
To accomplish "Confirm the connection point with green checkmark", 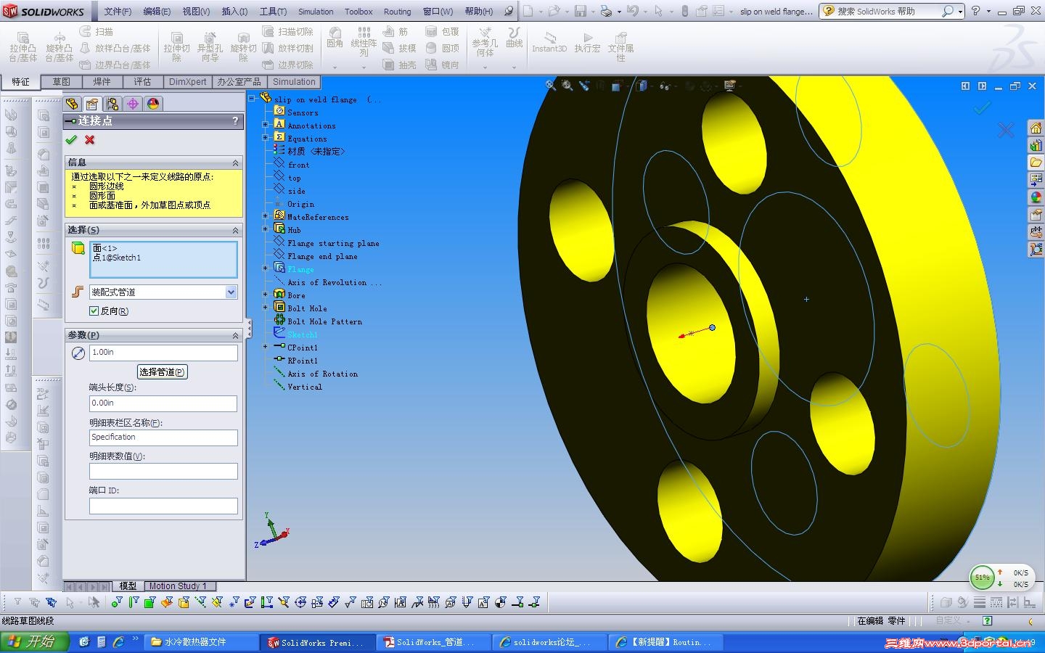I will point(71,139).
